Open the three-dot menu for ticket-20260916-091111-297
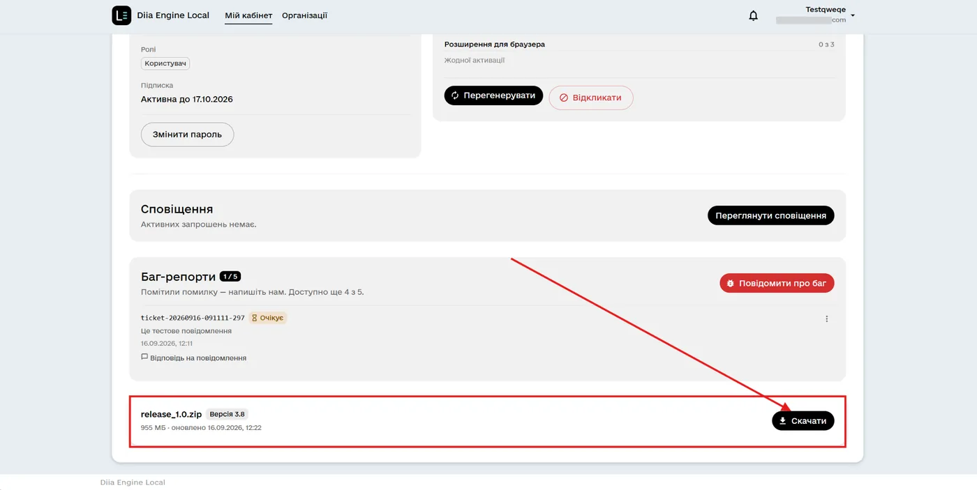Image resolution: width=977 pixels, height=490 pixels. pyautogui.click(x=827, y=319)
